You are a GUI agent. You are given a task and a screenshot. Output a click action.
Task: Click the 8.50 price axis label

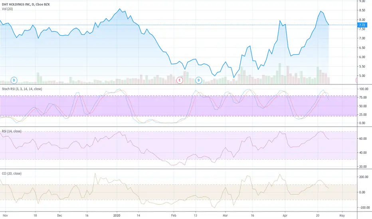pyautogui.click(x=362, y=10)
